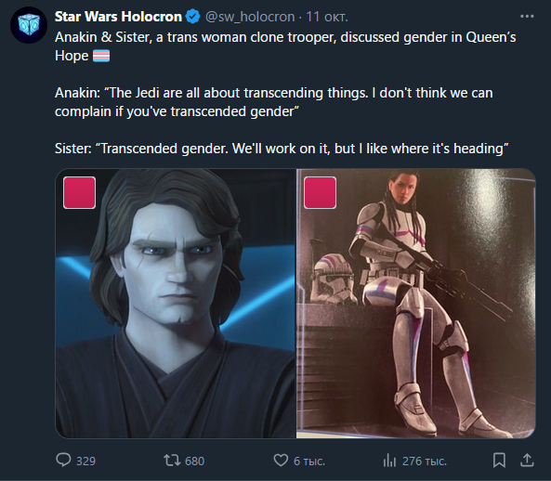Click the share upload arrow icon
The height and width of the screenshot is (481, 551).
pos(527,460)
